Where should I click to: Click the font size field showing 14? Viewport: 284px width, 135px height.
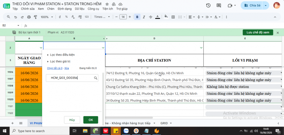[x=123, y=17]
